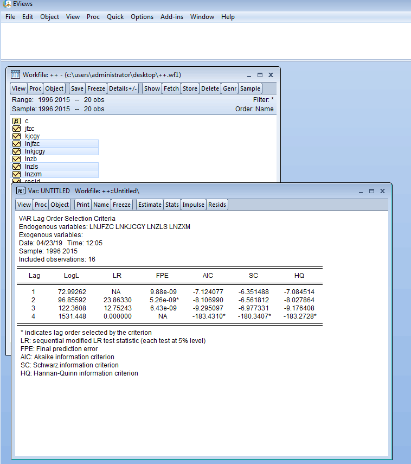Open the Quick menu
Image resolution: width=411 pixels, height=464 pixels.
115,17
